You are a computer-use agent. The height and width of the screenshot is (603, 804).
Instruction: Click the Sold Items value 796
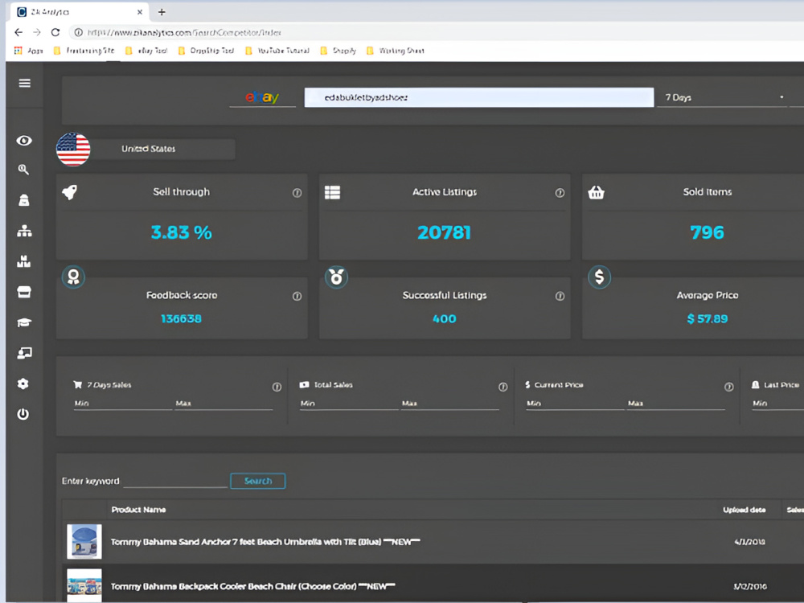pyautogui.click(x=707, y=233)
